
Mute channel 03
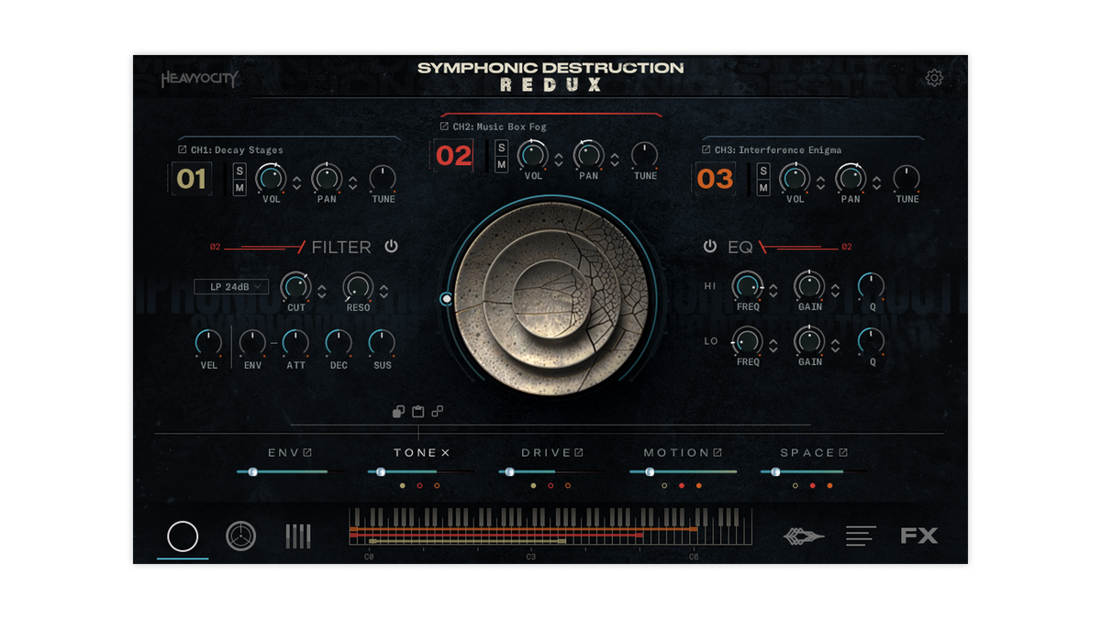(x=763, y=187)
